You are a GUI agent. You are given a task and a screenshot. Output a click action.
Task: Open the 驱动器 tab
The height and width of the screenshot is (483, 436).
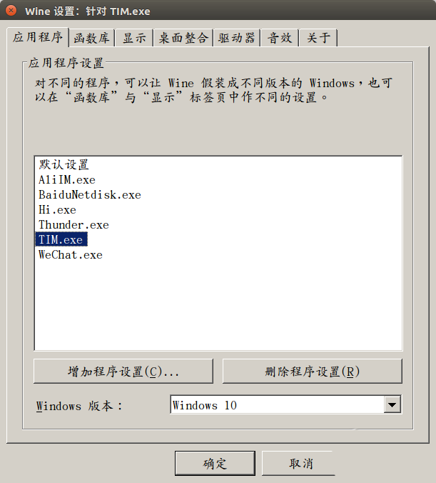[237, 38]
